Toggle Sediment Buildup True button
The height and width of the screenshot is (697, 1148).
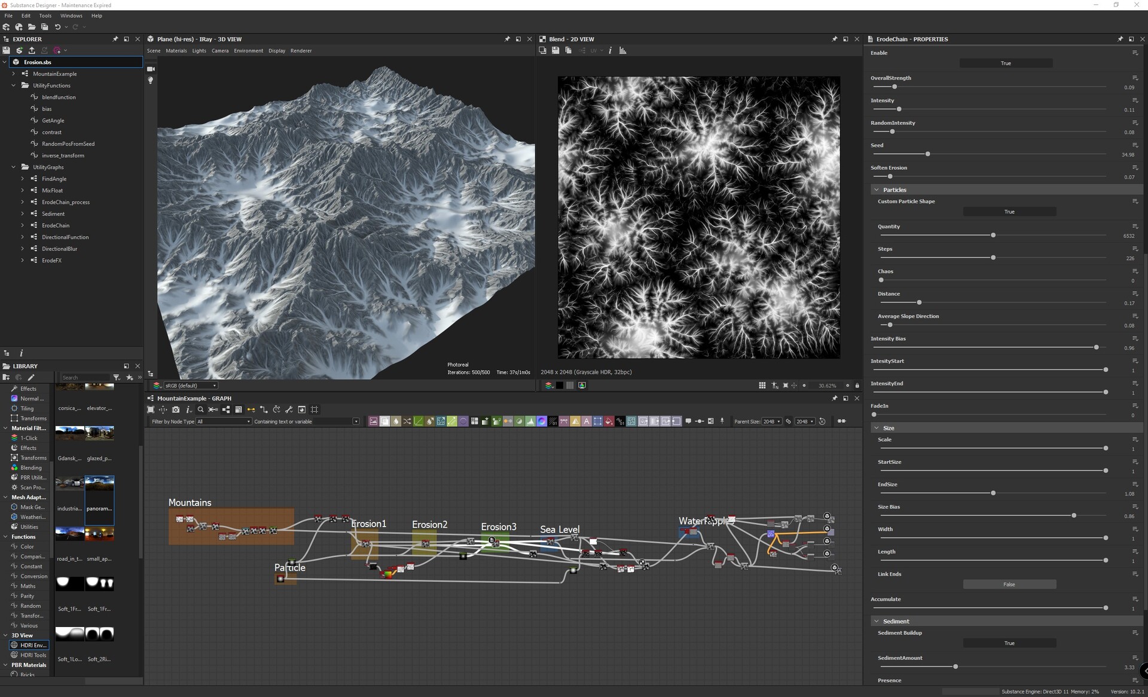click(x=1009, y=643)
